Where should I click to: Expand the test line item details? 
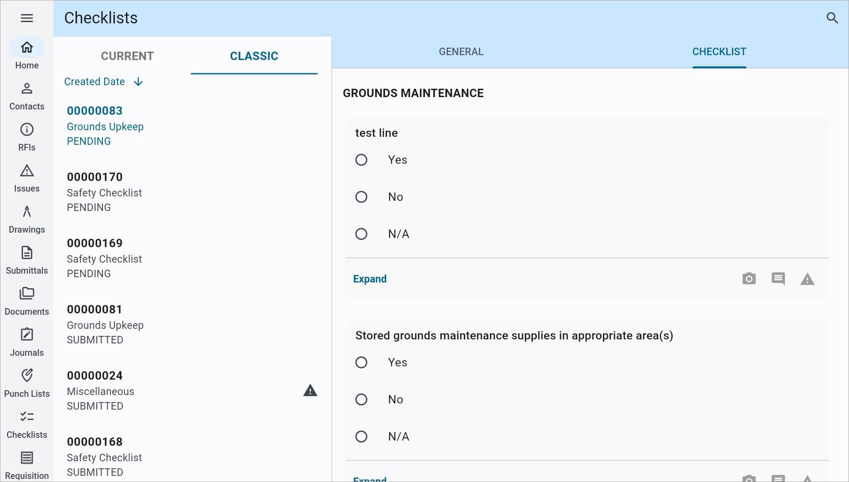point(370,279)
